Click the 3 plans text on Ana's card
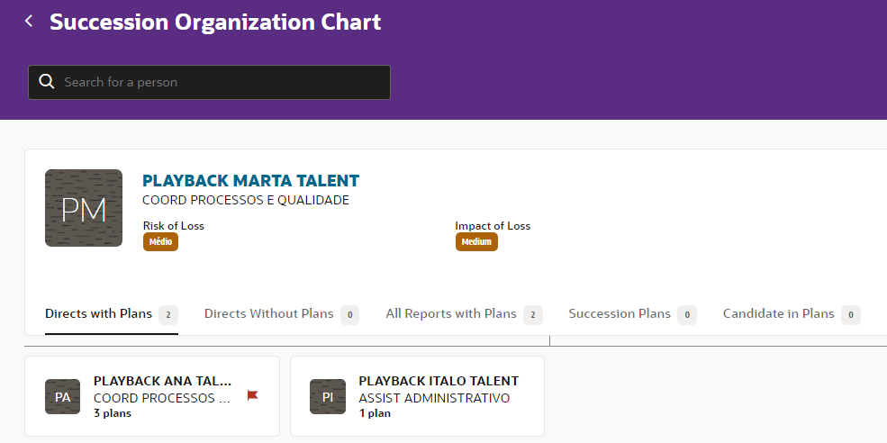The image size is (887, 443). coord(113,413)
